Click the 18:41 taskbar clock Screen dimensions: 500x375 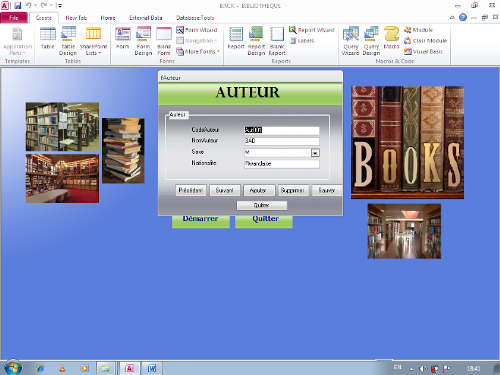[x=474, y=368]
